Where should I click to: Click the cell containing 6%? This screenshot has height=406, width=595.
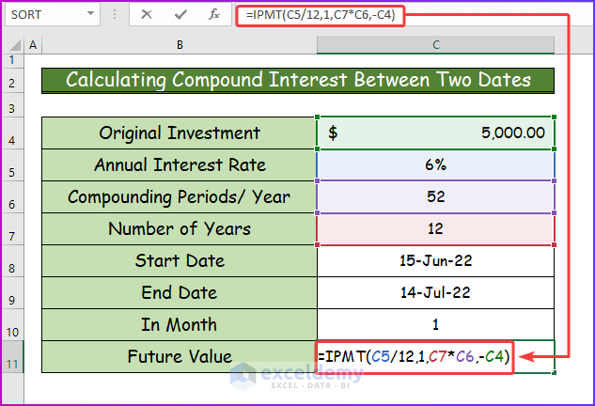pyautogui.click(x=435, y=165)
